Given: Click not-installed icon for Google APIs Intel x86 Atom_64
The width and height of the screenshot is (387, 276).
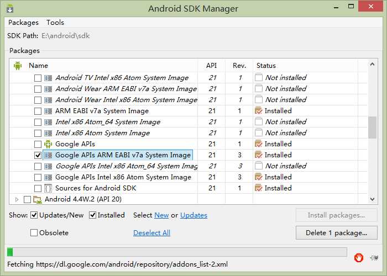Looking at the screenshot, I should pos(258,166).
